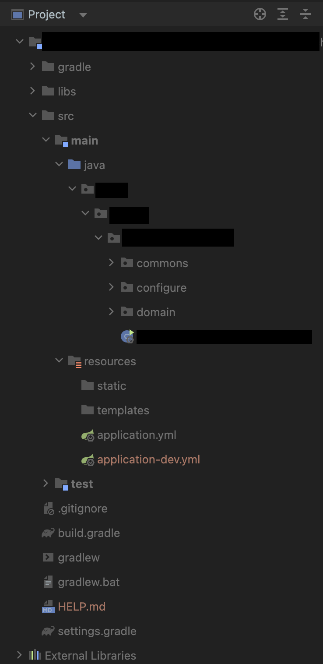Click the shell script icon beside gradlew
The width and height of the screenshot is (323, 664).
pos(48,558)
